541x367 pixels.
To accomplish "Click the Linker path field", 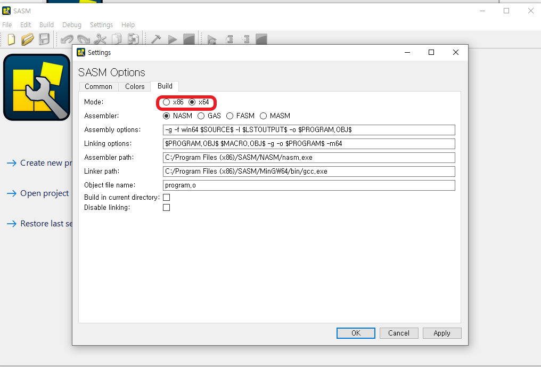I will 309,171.
